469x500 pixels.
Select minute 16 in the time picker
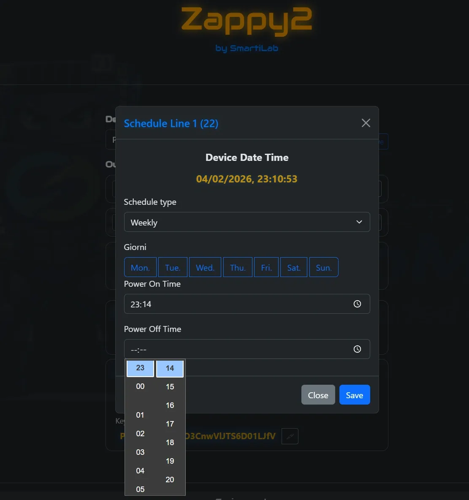coord(170,405)
